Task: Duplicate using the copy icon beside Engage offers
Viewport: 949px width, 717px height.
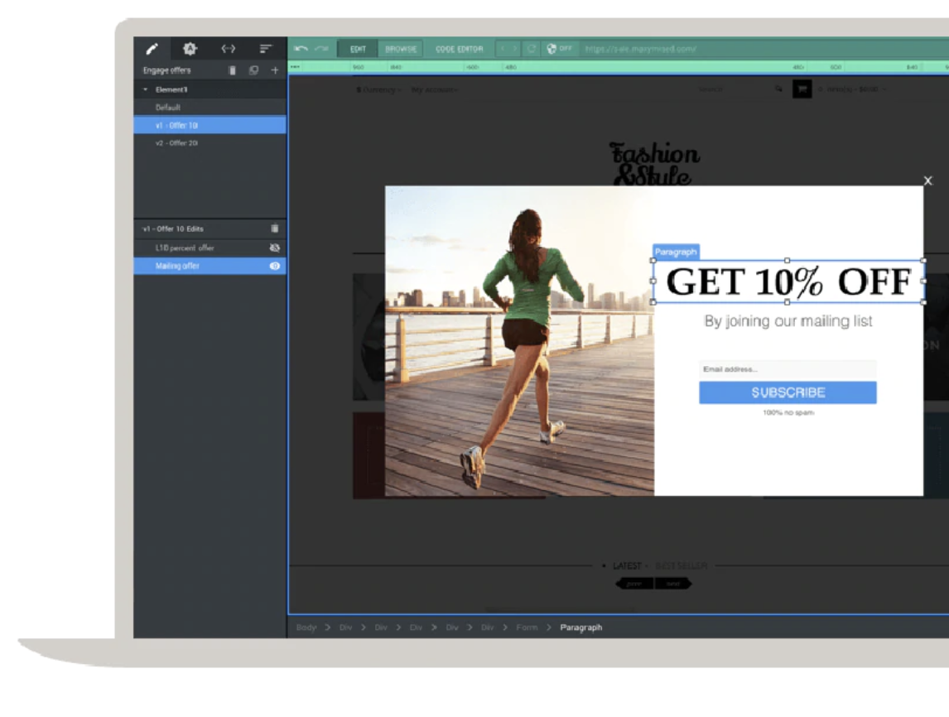Action: pos(253,70)
